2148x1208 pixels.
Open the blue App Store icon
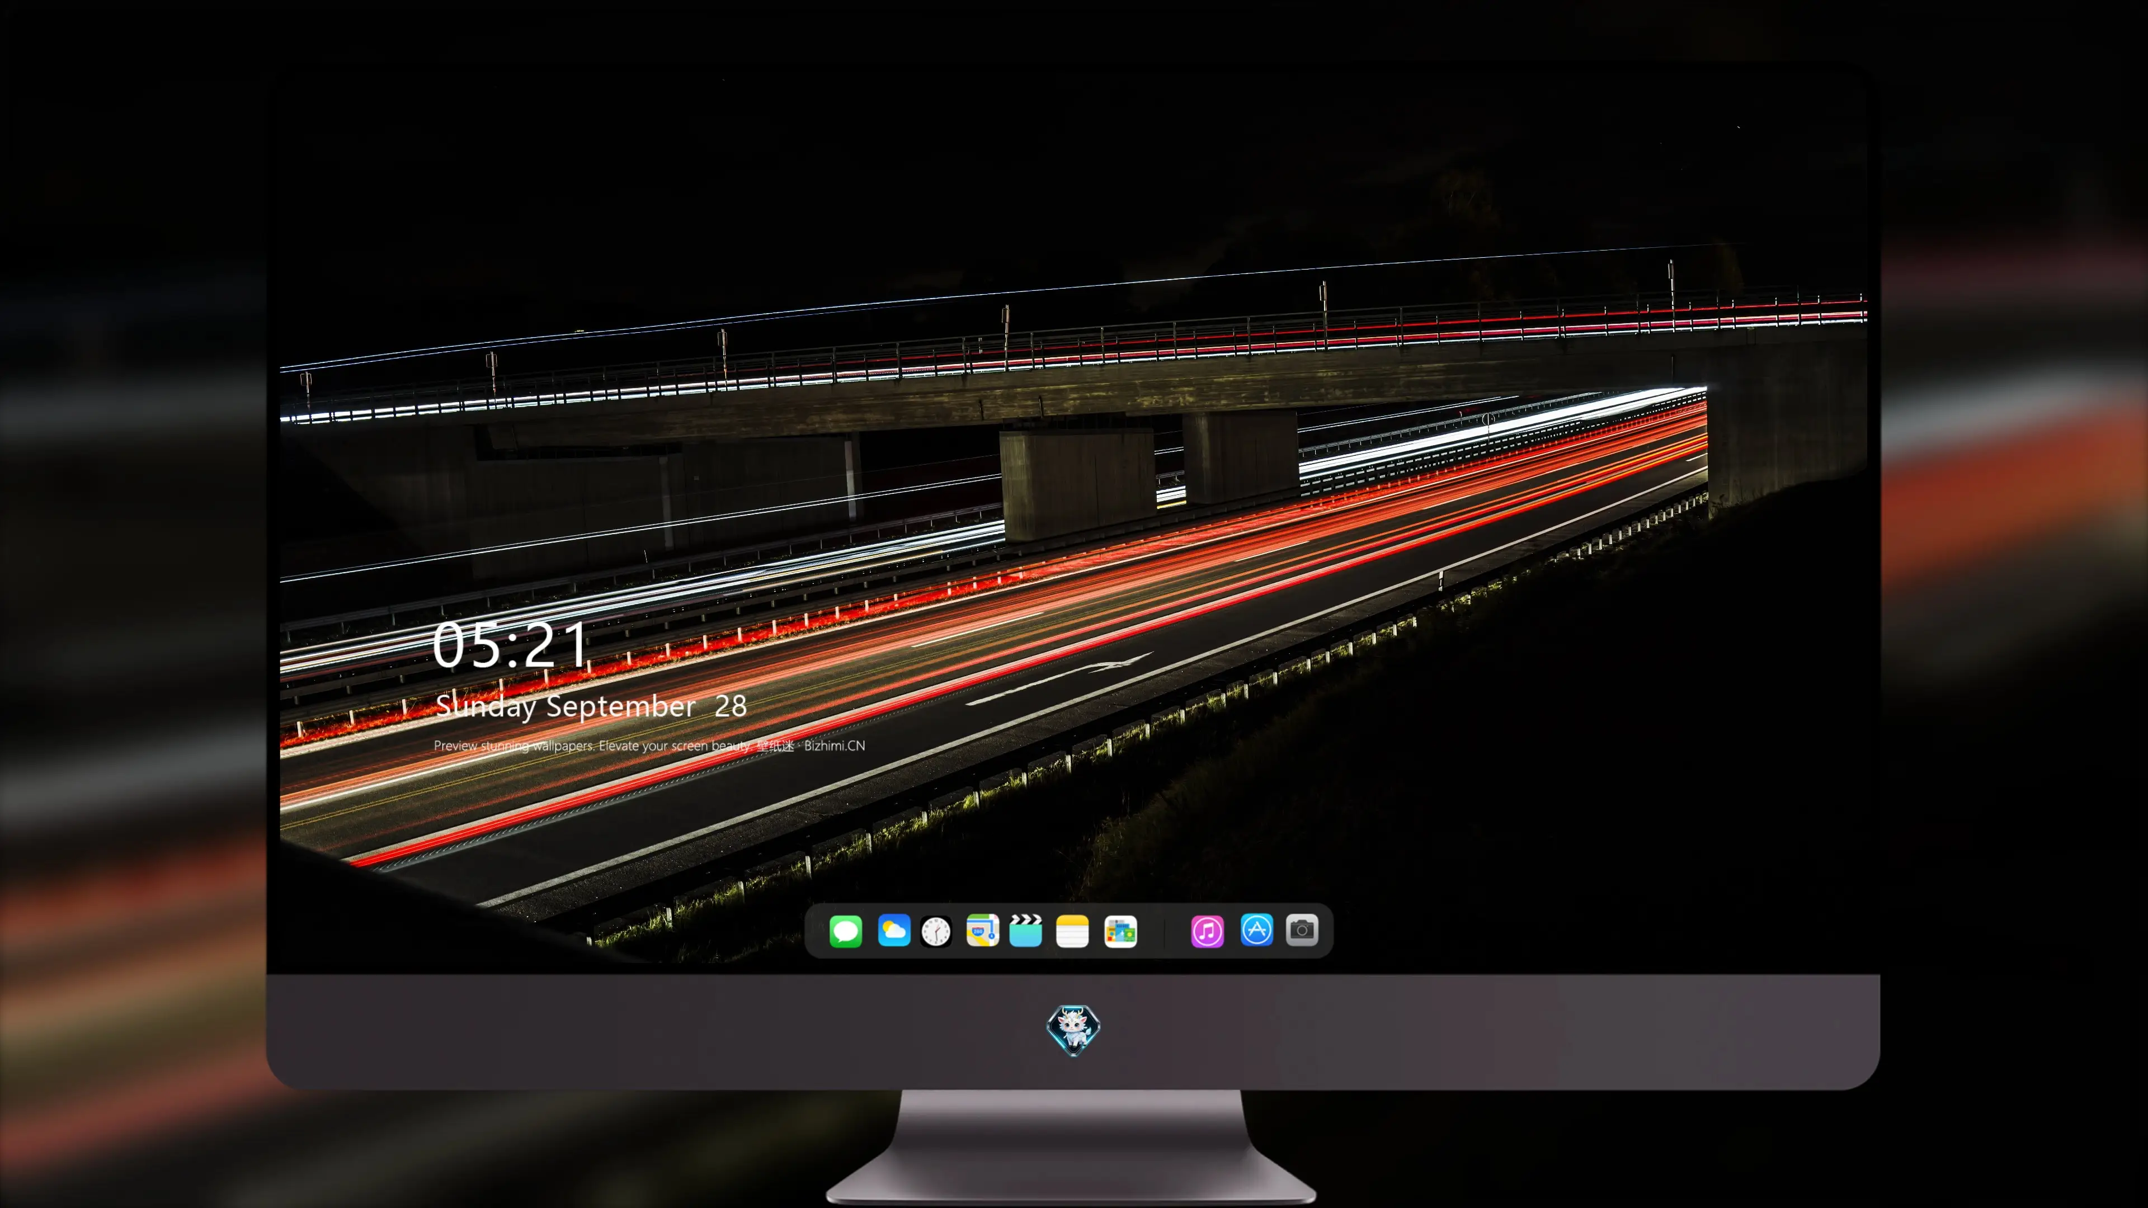tap(1256, 929)
